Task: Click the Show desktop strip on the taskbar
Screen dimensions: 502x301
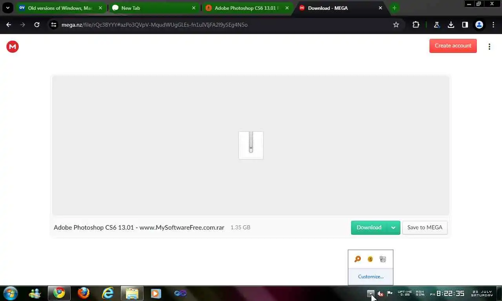Action: 499,293
